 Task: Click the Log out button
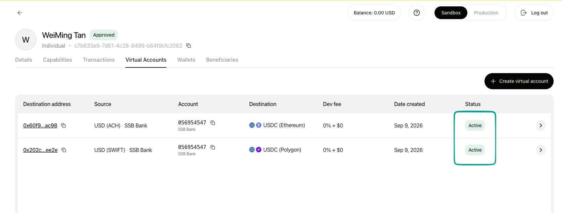point(534,13)
